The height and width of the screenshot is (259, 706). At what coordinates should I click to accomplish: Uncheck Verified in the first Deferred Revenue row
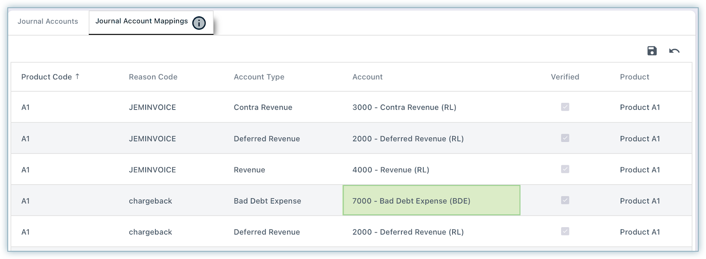pyautogui.click(x=565, y=138)
